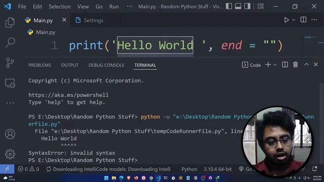Open the Explorer view in the activity bar
This screenshot has height=182, width=324.
click(x=10, y=22)
